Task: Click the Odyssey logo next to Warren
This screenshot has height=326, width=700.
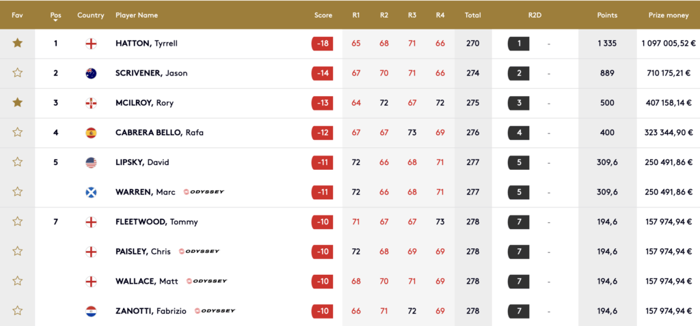Action: [x=204, y=192]
